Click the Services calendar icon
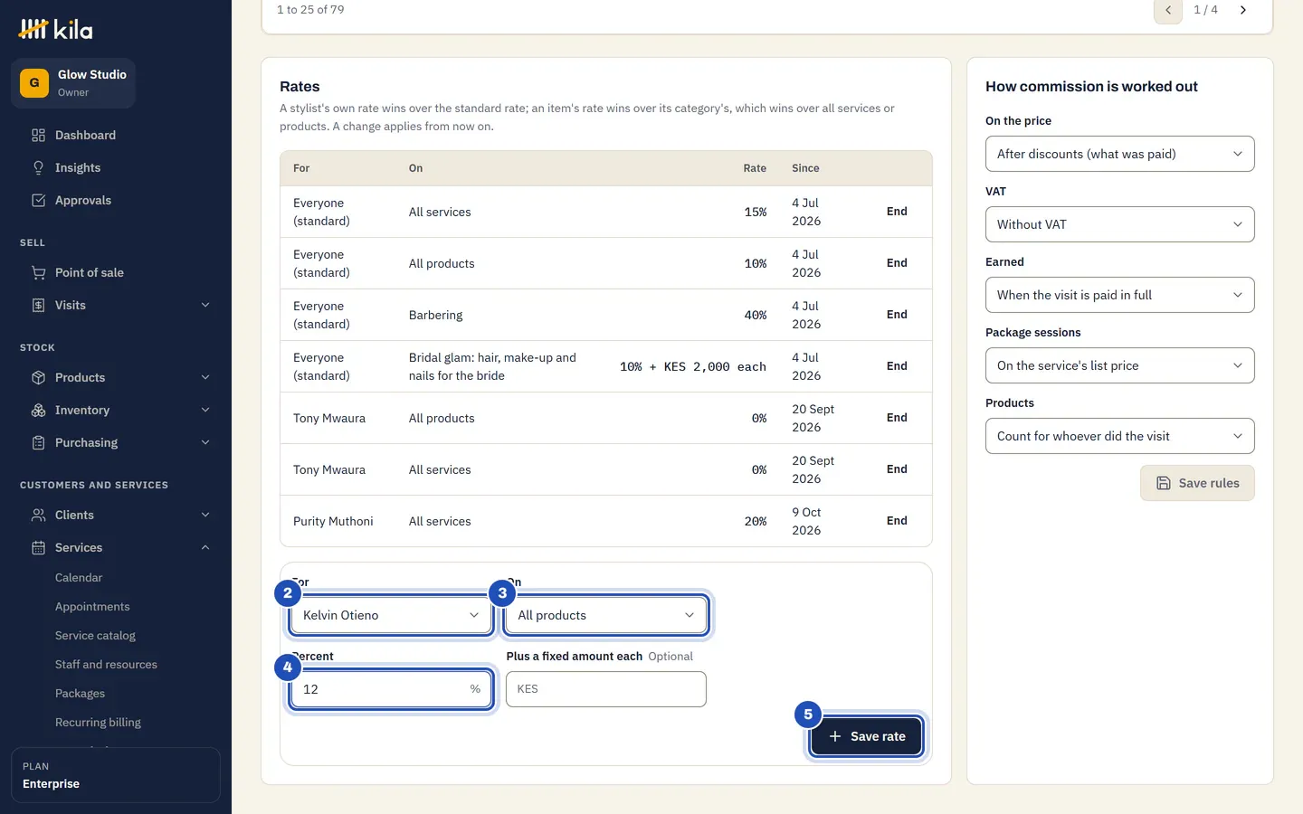 tap(38, 548)
